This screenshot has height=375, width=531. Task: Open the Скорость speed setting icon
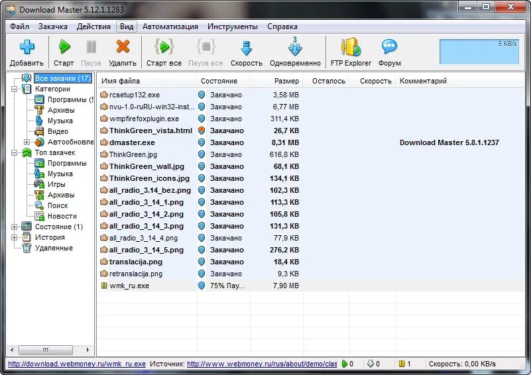tap(246, 48)
